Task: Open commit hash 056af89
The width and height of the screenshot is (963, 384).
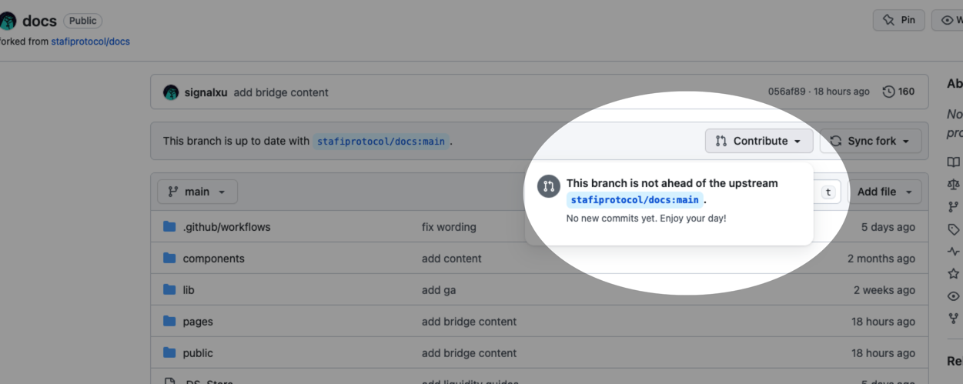Action: 787,92
